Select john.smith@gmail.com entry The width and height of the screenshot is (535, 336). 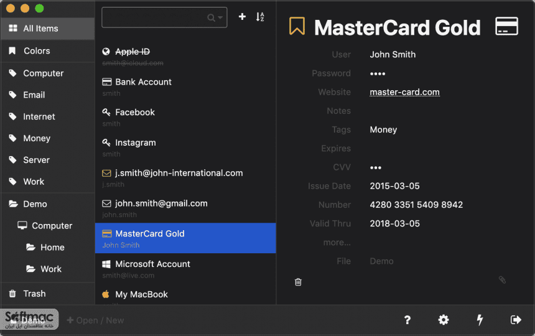tap(185, 208)
